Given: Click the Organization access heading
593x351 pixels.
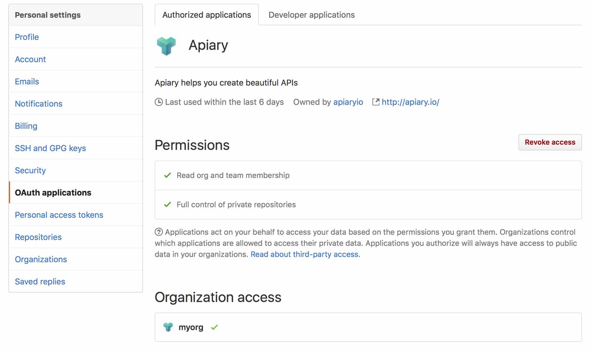Looking at the screenshot, I should (218, 297).
